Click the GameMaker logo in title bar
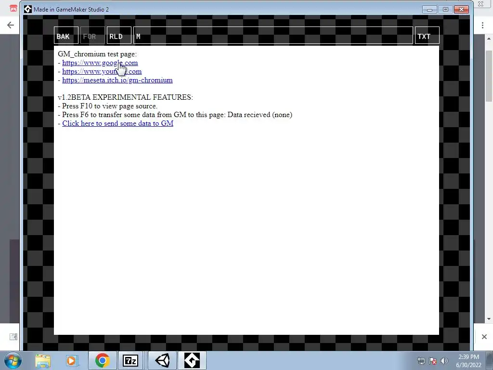 click(27, 9)
